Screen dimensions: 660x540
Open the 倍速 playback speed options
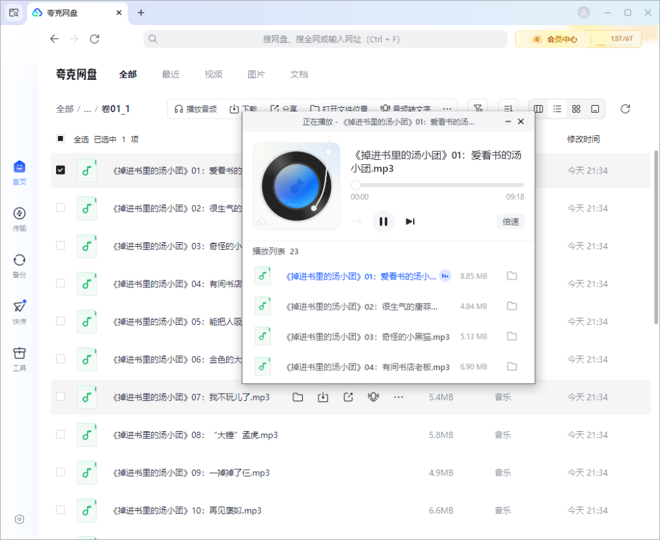[510, 221]
